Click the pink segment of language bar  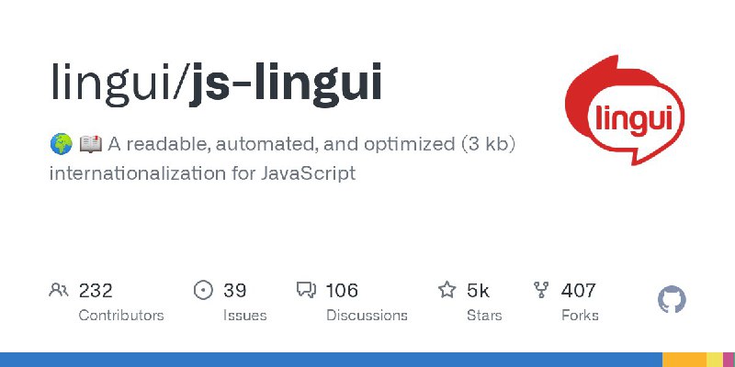pyautogui.click(x=729, y=360)
